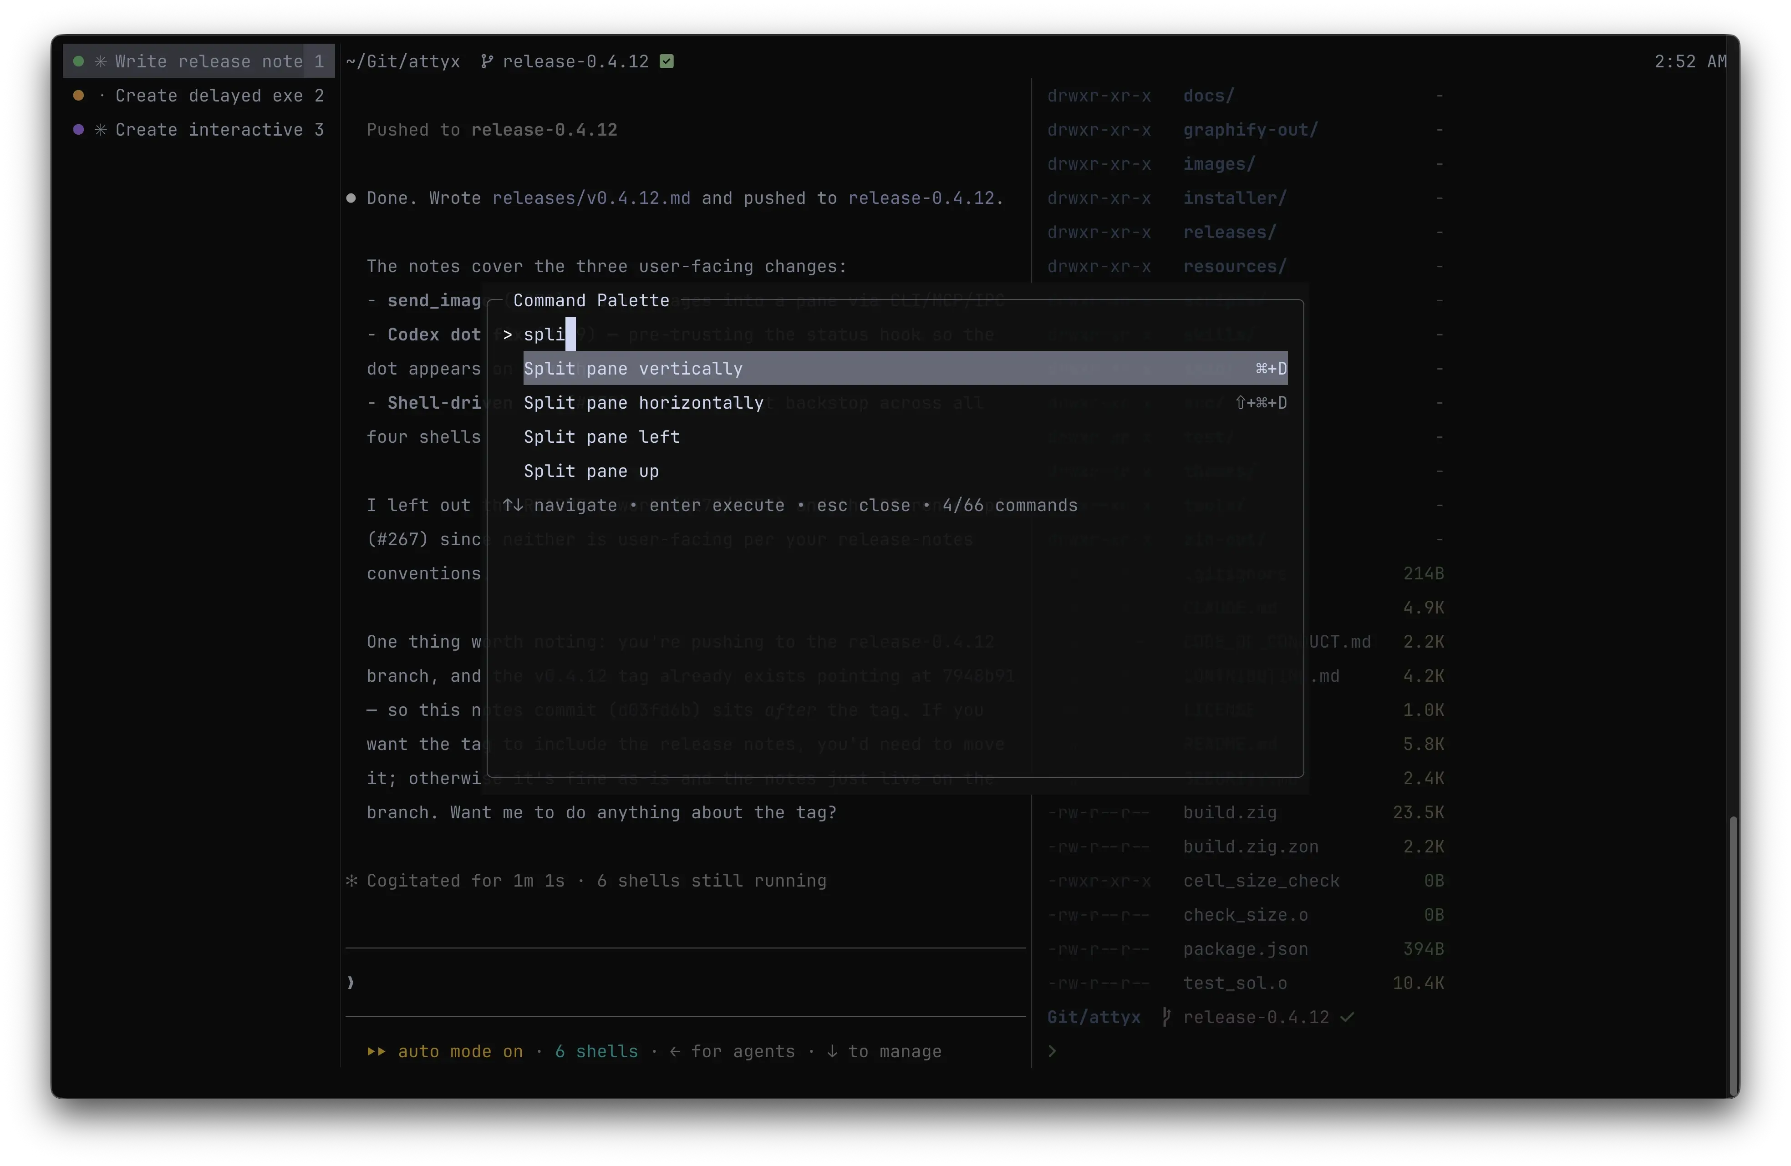Click the 'Cogitated for 1m 1s' status line

586,881
